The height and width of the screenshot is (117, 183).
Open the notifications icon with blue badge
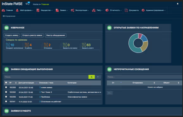click(x=28, y=3)
